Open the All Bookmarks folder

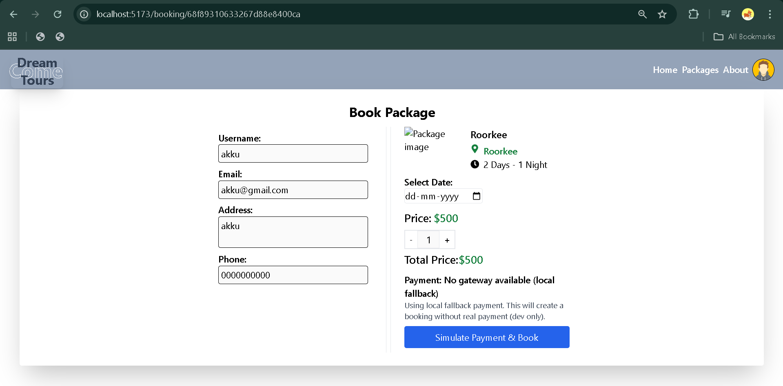point(744,37)
